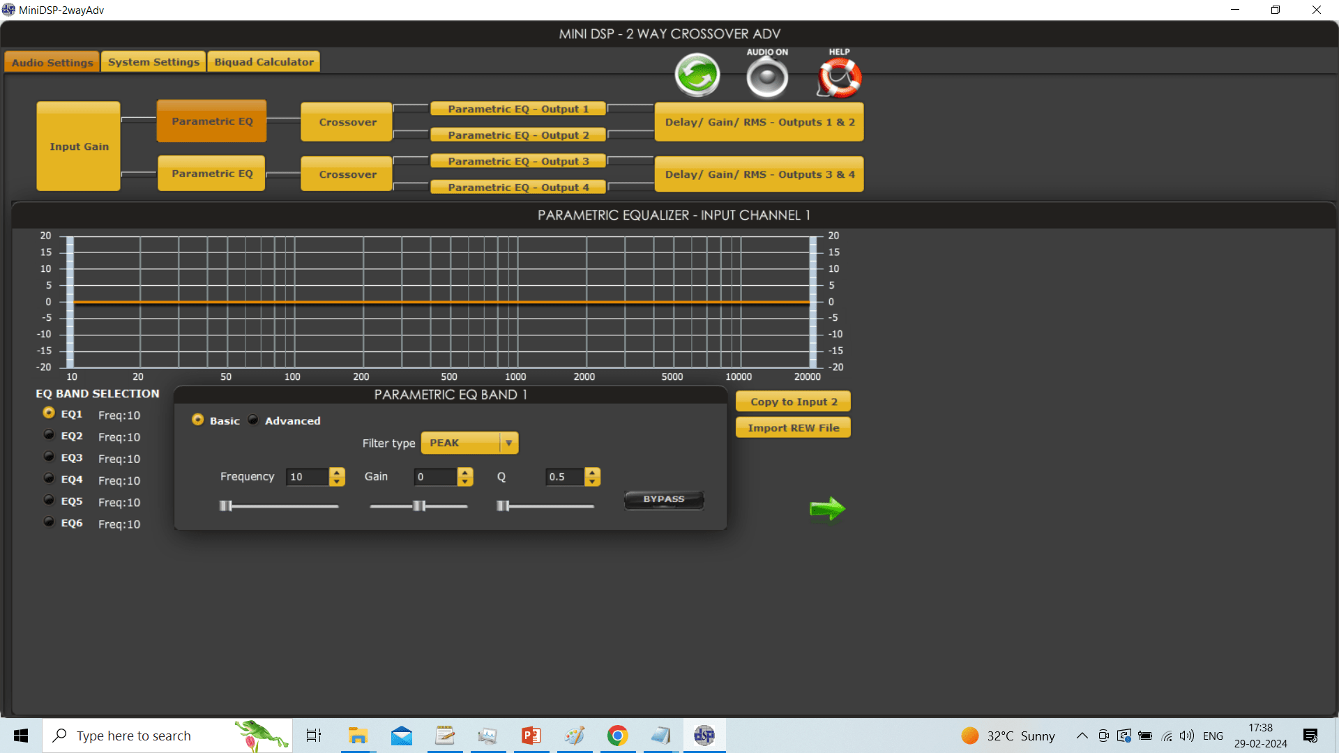Open Parametric EQ - Output 4

click(518, 188)
